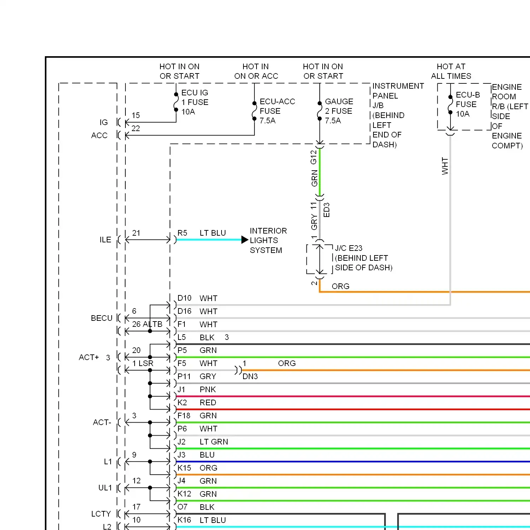Screen dimensions: 530x530
Task: Select the R5 LT BLU wire label
Action: 201,233
